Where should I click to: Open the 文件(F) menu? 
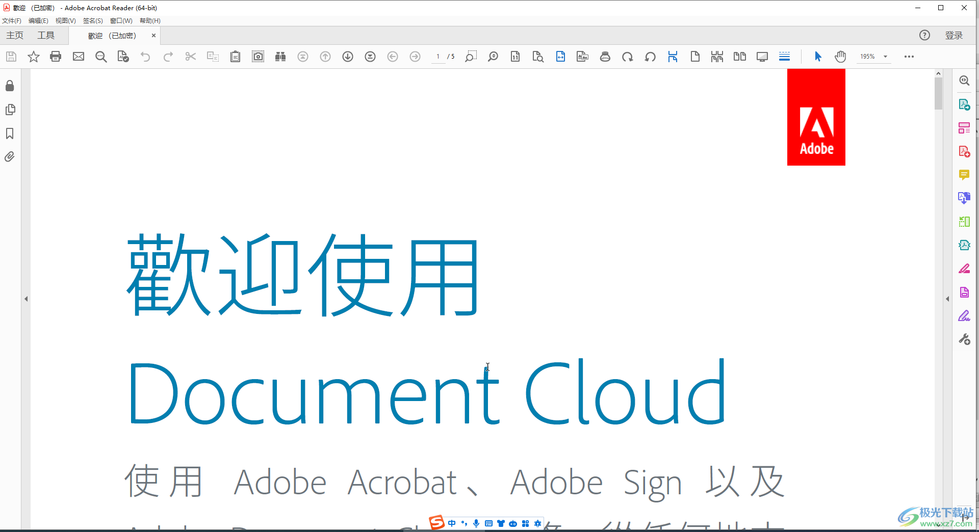12,21
